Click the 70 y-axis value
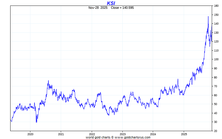 (x=216, y=86)
